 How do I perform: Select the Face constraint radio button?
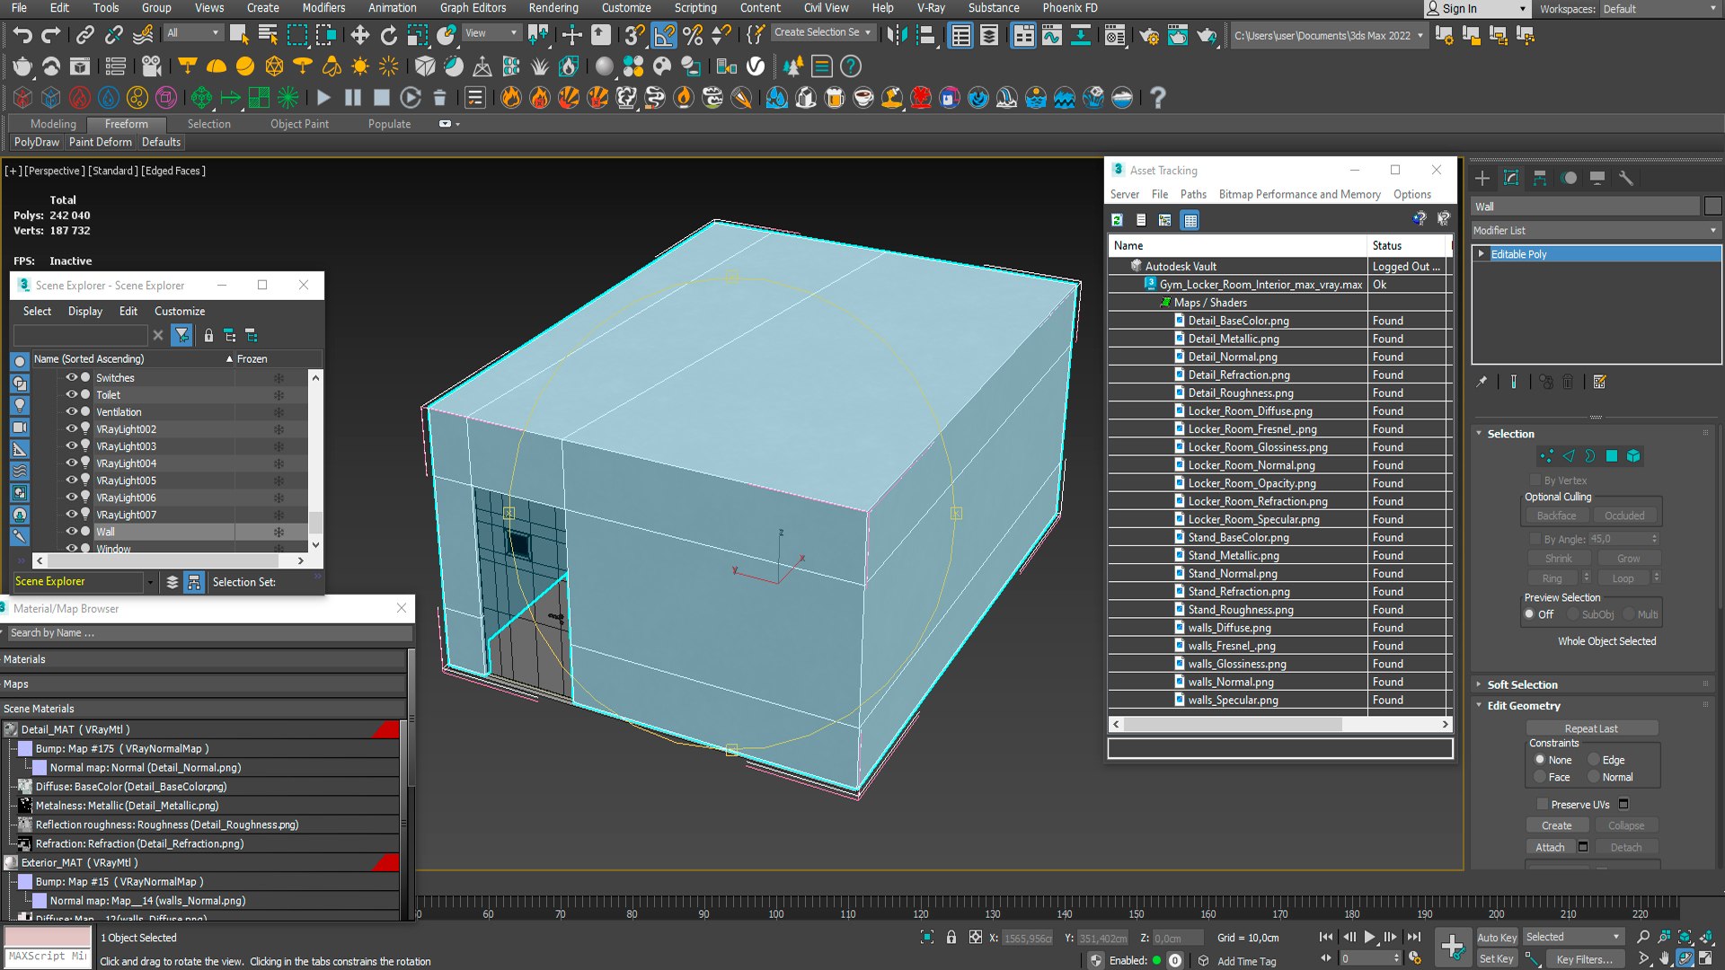1540,777
